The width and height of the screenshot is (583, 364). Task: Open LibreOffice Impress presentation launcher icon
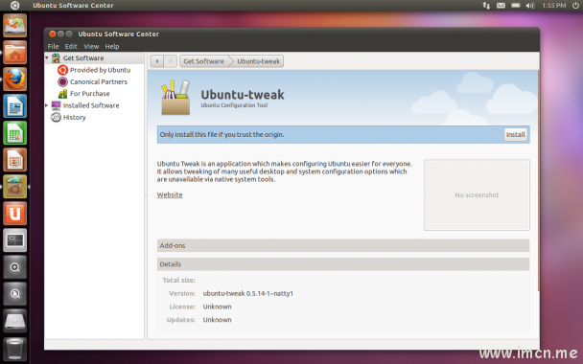coord(15,160)
